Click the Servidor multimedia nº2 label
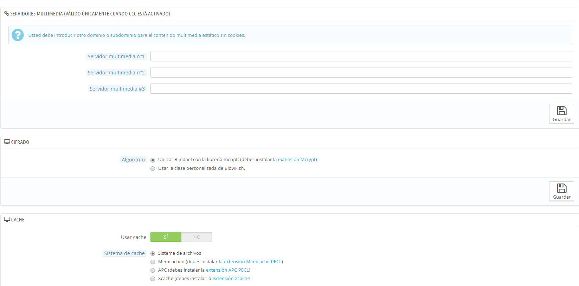 point(116,73)
